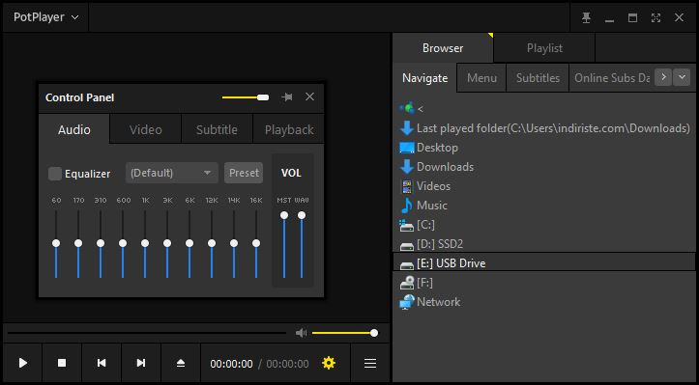This screenshot has height=385, width=699.
Task: Click the [C:] drive icon
Action: (407, 225)
